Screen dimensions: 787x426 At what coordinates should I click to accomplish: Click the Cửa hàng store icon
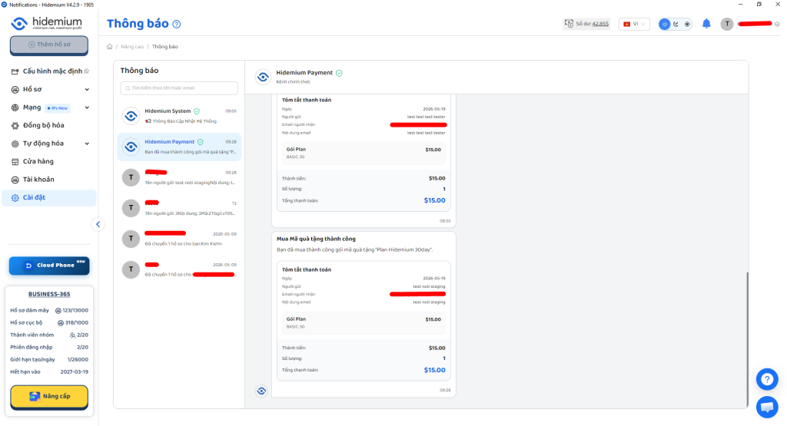click(15, 162)
